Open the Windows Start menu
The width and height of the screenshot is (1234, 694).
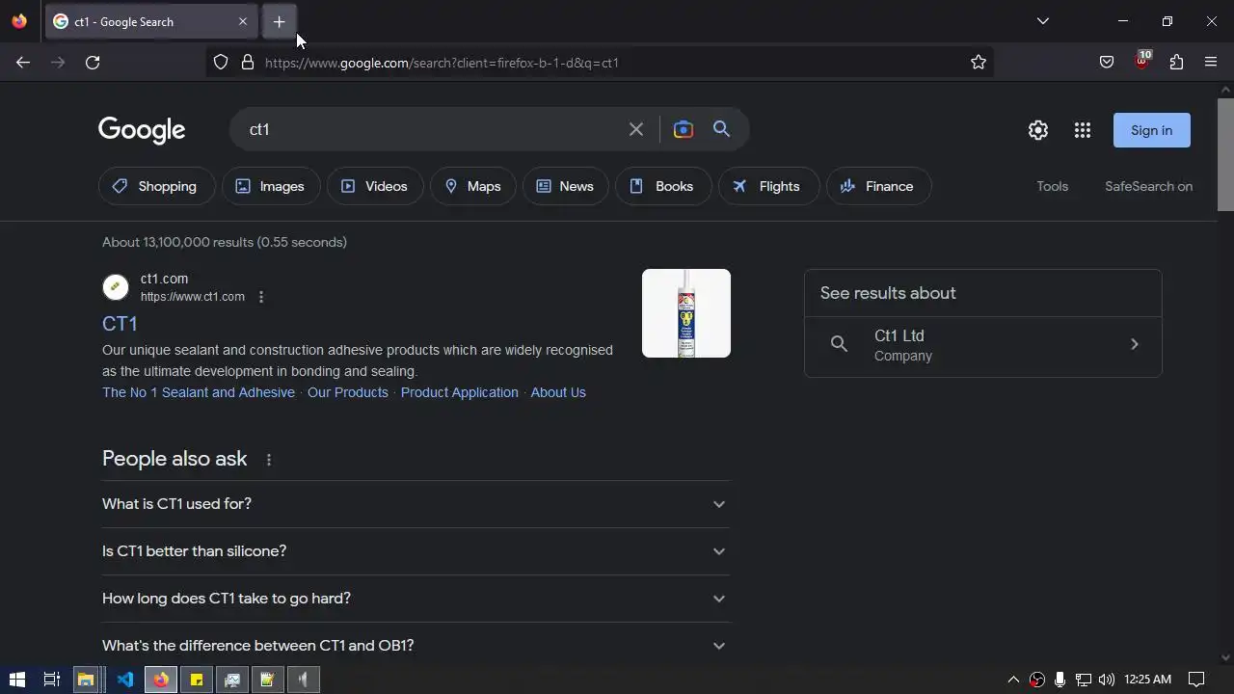coord(16,680)
